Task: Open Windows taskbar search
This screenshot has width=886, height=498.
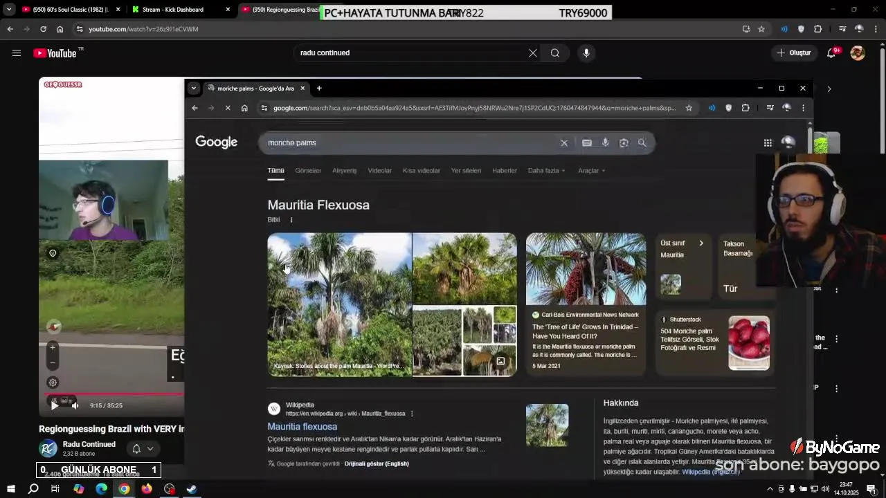Action: pos(33,489)
